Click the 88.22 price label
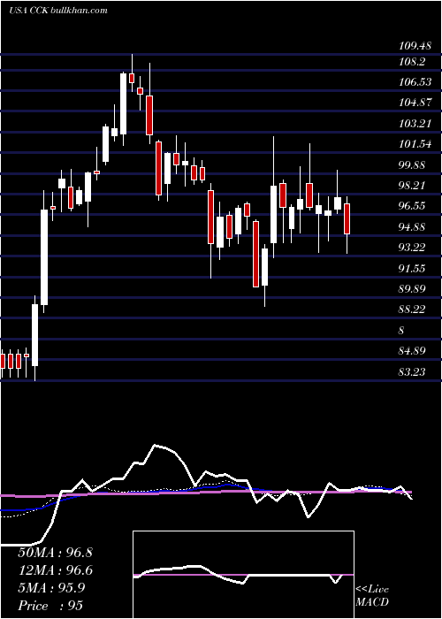 [412, 309]
